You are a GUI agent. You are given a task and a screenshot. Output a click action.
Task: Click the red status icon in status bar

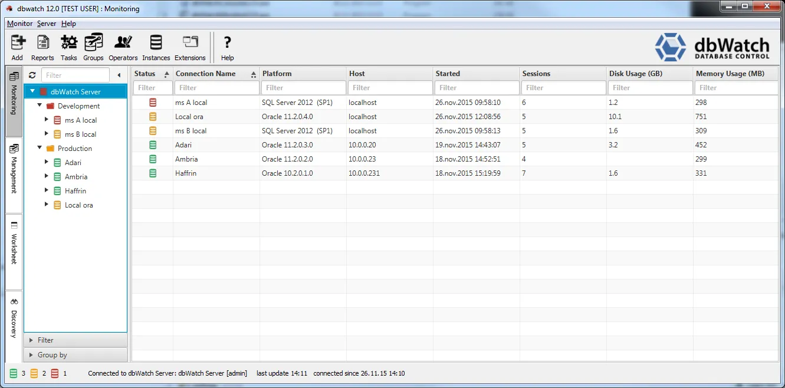coord(55,373)
